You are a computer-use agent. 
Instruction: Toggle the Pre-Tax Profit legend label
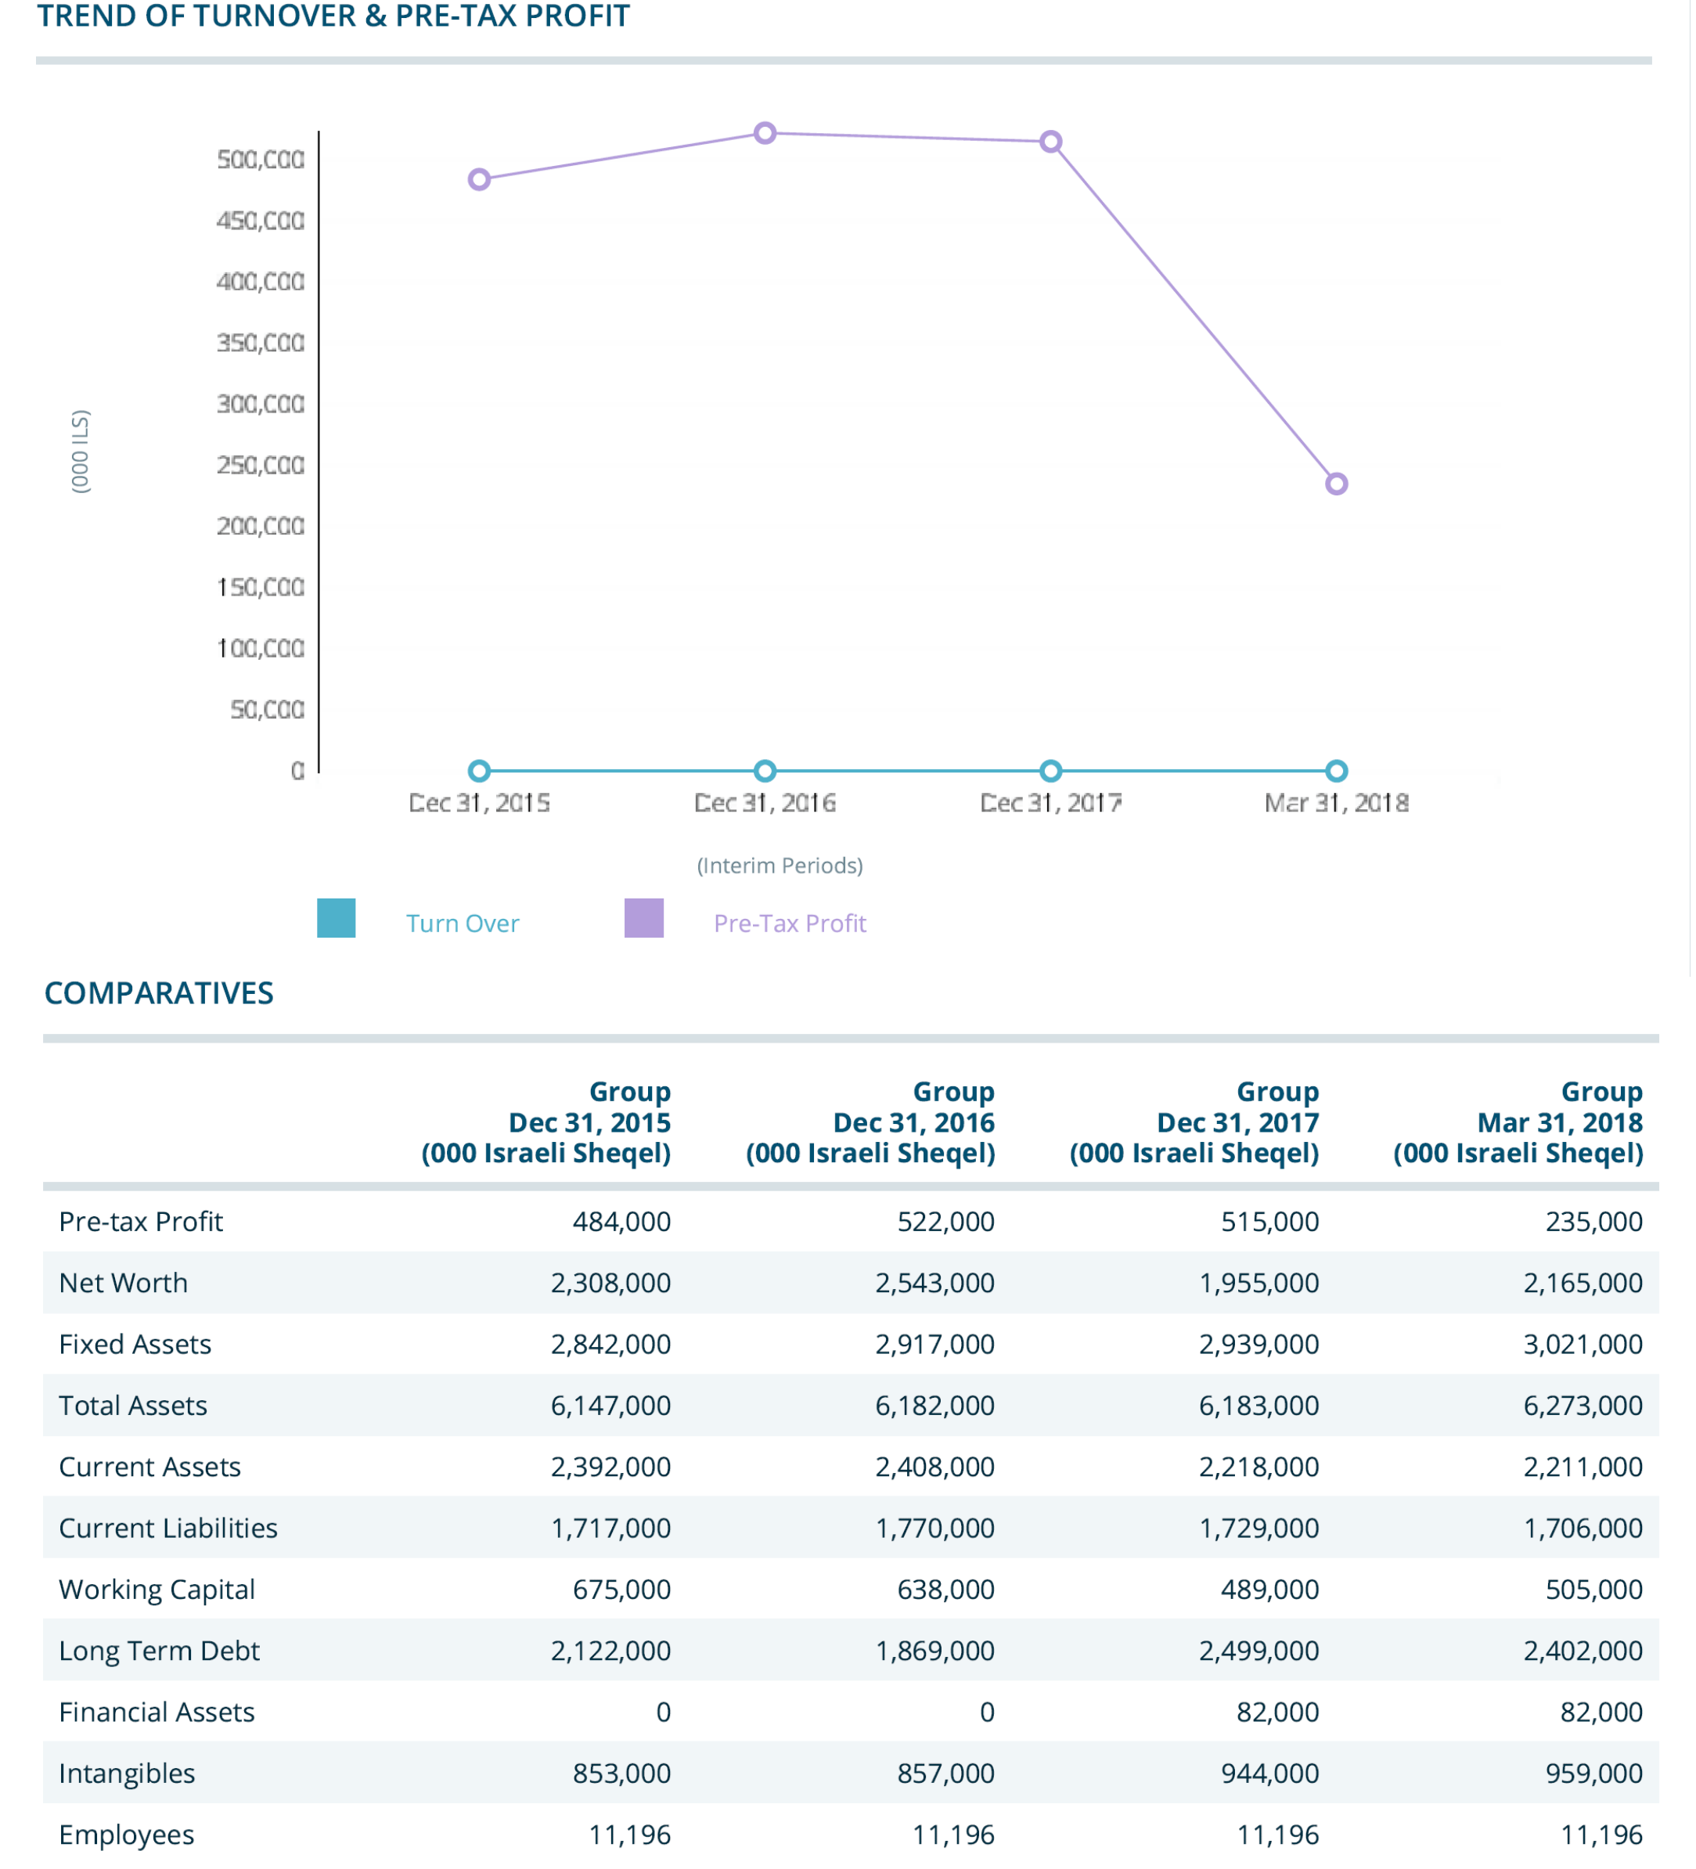(790, 924)
